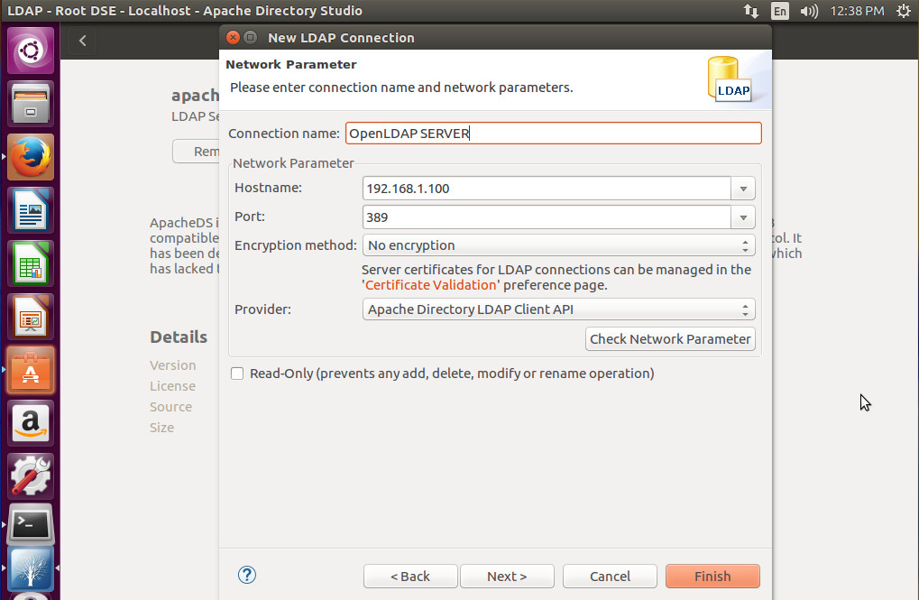Open Ubuntu Software Center icon
The height and width of the screenshot is (600, 919).
(x=32, y=370)
